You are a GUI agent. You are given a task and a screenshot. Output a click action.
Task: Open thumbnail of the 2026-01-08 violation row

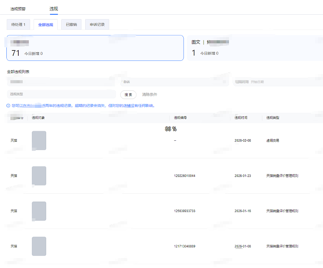pyautogui.click(x=39, y=247)
